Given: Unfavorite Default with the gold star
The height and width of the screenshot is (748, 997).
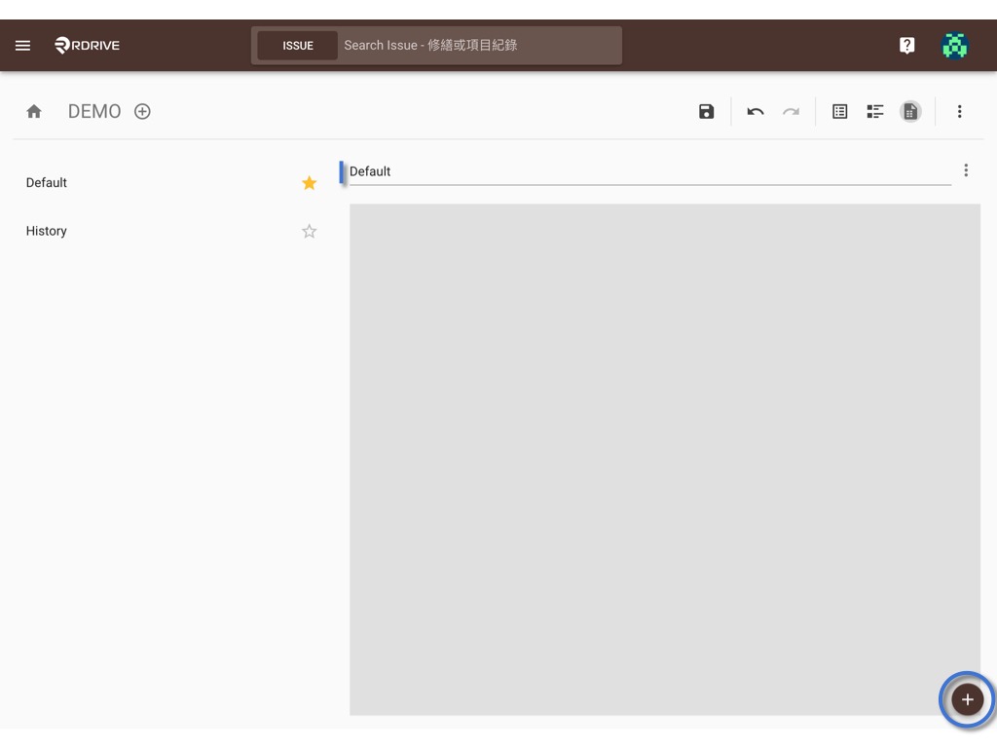Looking at the screenshot, I should (309, 183).
